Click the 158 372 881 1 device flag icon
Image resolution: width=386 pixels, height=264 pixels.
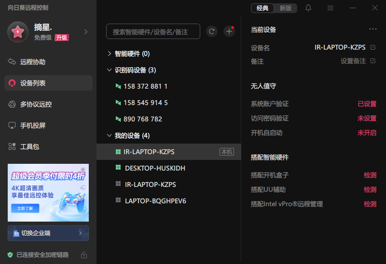[x=118, y=86]
